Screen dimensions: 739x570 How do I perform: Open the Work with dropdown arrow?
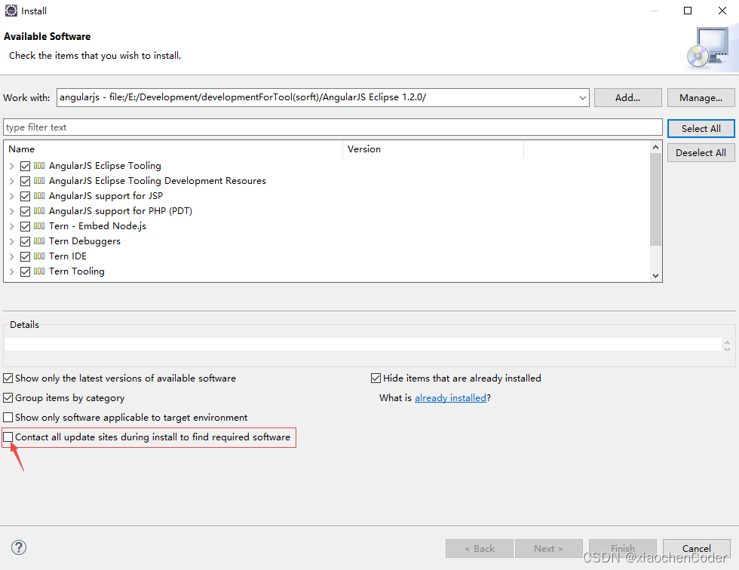point(582,98)
